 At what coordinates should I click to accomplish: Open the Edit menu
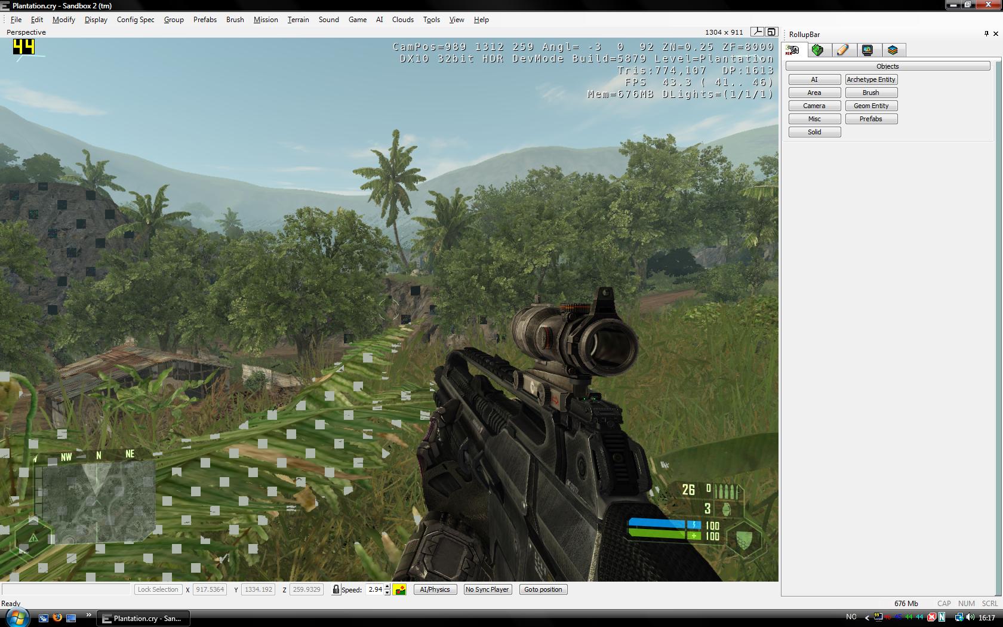coord(37,20)
